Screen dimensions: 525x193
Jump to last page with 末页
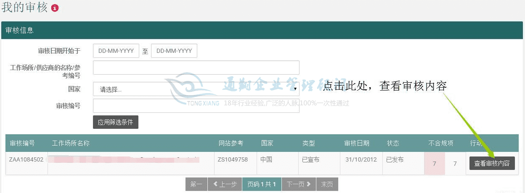coord(327,184)
